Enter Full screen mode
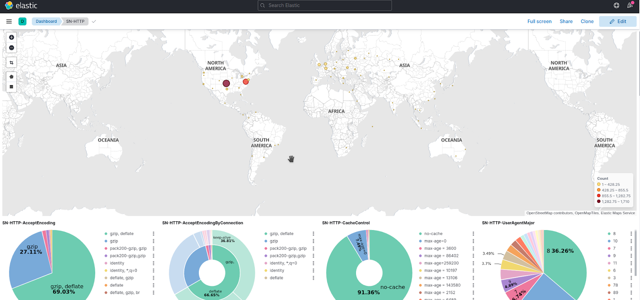This screenshot has width=640, height=300. [x=539, y=22]
